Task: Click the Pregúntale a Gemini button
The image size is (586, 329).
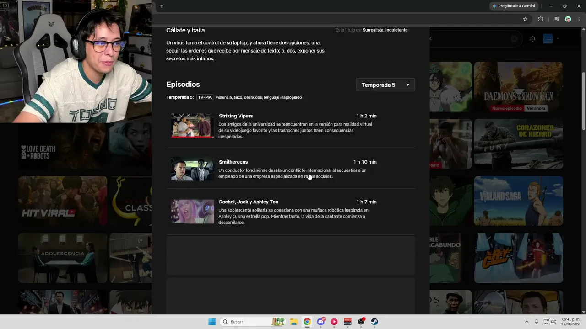Action: point(513,6)
